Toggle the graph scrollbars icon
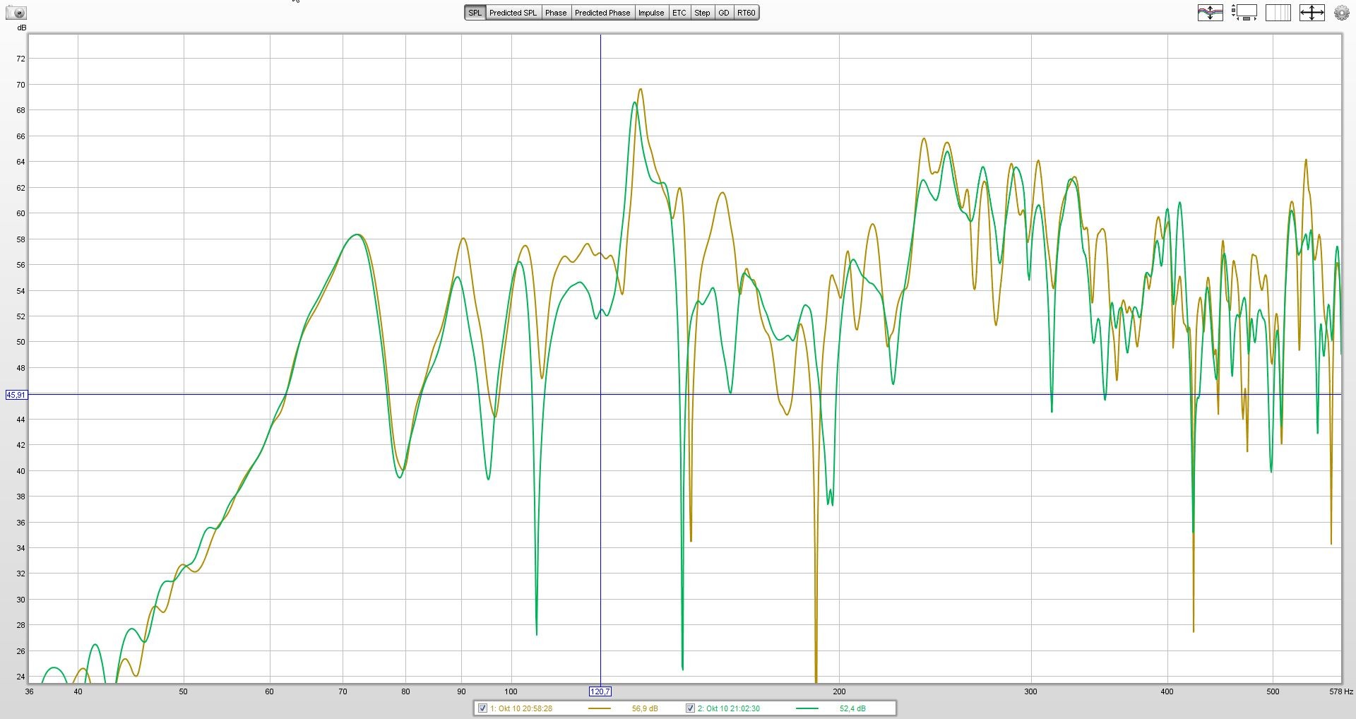 (x=1244, y=13)
